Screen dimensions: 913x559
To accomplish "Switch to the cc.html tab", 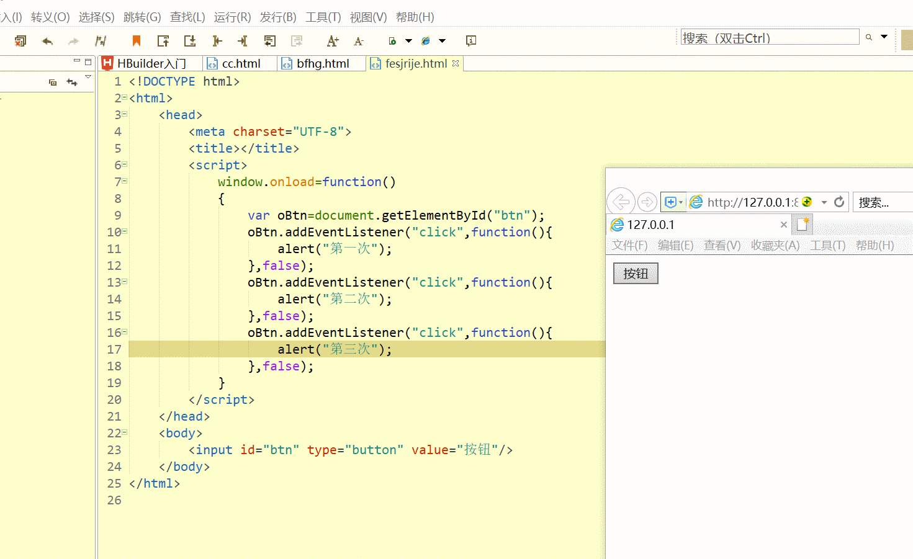I will (x=241, y=63).
